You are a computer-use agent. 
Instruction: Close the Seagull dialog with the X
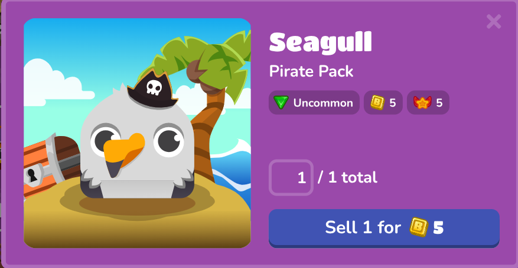tap(494, 21)
